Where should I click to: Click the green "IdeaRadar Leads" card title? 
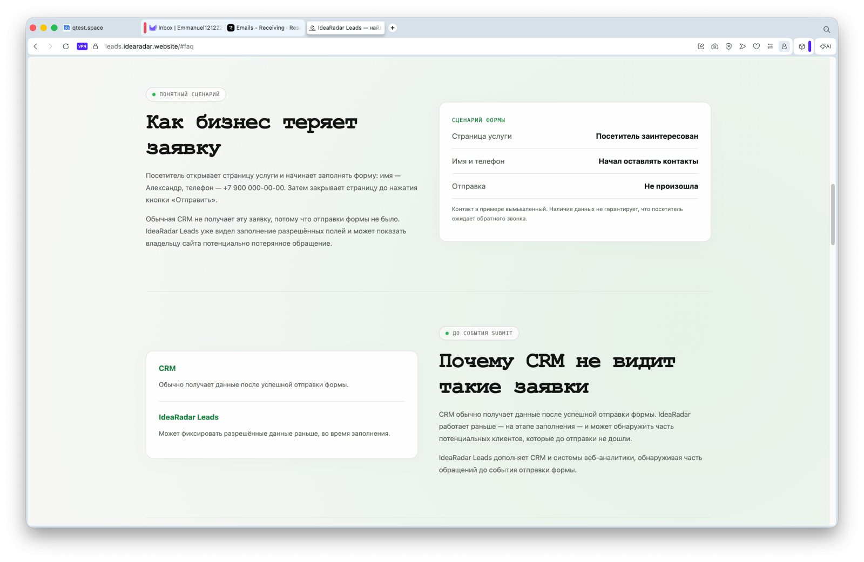pyautogui.click(x=188, y=417)
